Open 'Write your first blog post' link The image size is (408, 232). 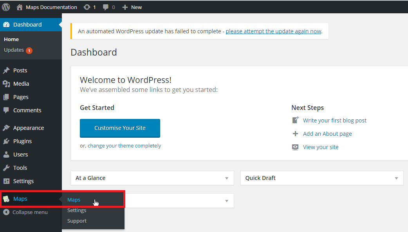[x=335, y=120]
